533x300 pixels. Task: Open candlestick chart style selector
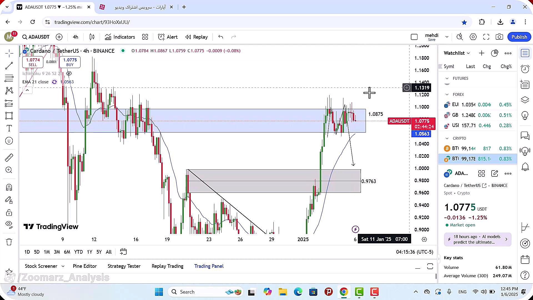click(92, 37)
